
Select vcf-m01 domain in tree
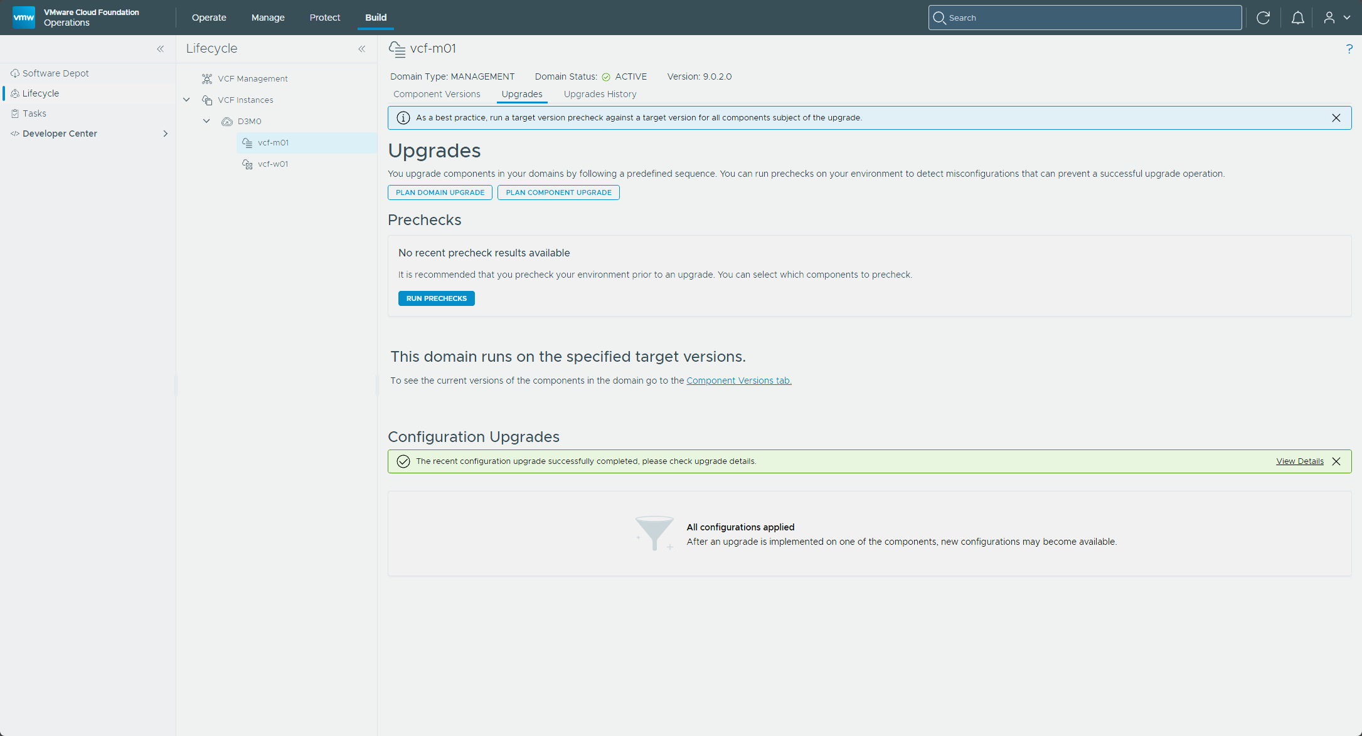point(273,143)
